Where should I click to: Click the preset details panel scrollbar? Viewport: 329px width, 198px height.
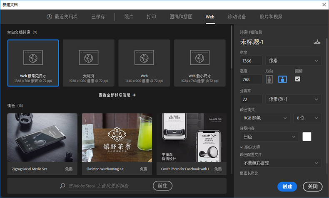point(327,100)
